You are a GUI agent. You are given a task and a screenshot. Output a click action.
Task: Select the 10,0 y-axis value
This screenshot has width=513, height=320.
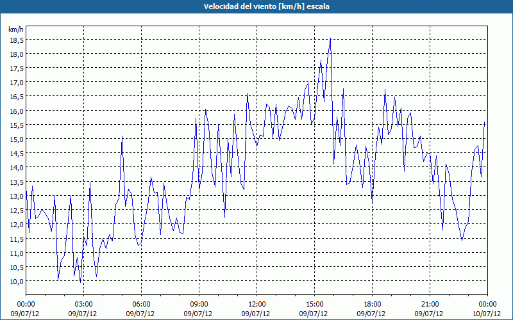pyautogui.click(x=17, y=282)
